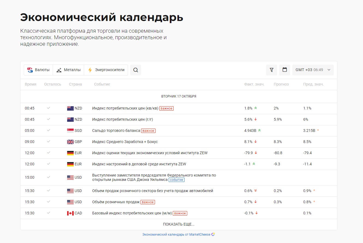Click the Страна column header
This screenshot has height=243, width=363.
[x=76, y=84]
